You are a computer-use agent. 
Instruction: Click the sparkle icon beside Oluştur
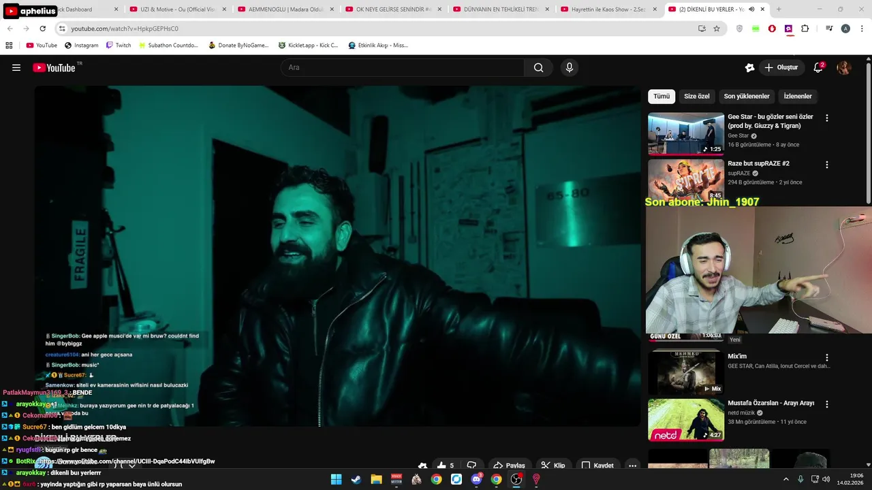click(x=749, y=67)
